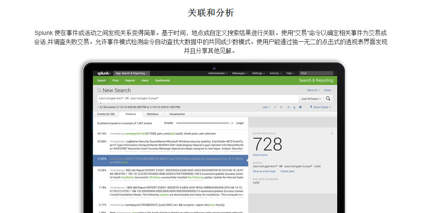
Task: Click the 'ssh2' included keyword
Action: click(x=256, y=183)
